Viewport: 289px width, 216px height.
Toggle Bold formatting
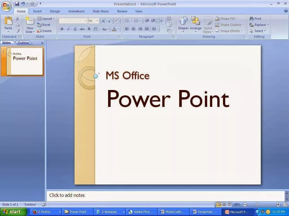point(62,29)
